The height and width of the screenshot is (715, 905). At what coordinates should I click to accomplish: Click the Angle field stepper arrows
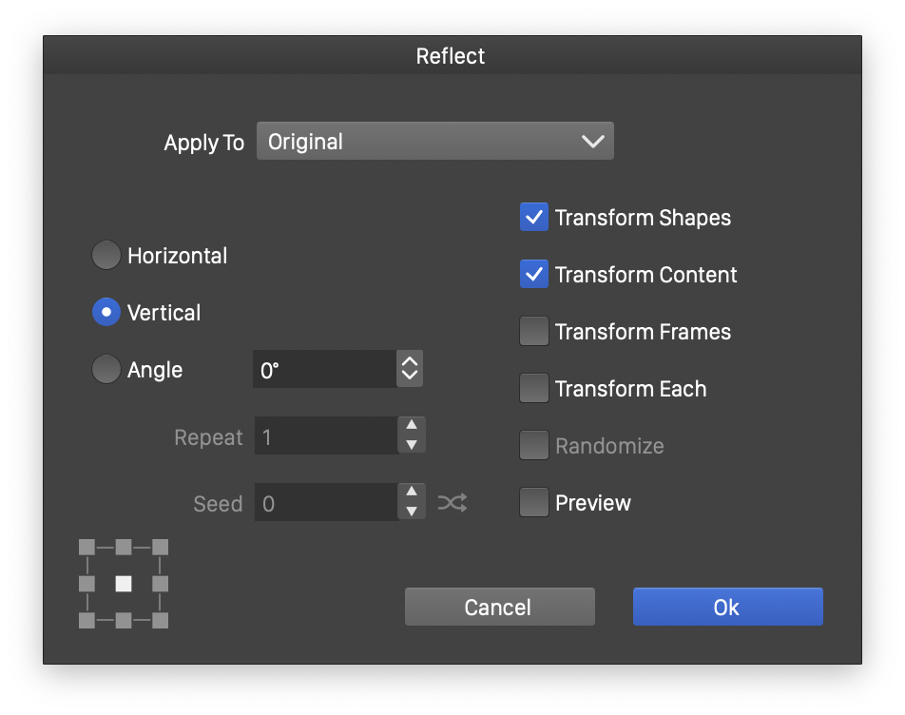(x=410, y=369)
